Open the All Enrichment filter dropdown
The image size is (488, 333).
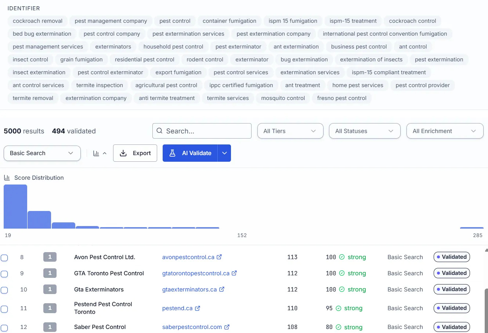445,130
